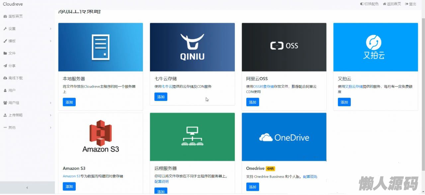The image size is (425, 195).
Task: Click the paper plane icon beside 分享
Action: pos(5,66)
